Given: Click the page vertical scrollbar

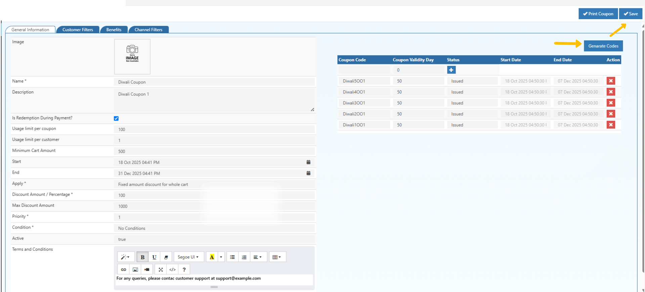Looking at the screenshot, I should click(643, 151).
